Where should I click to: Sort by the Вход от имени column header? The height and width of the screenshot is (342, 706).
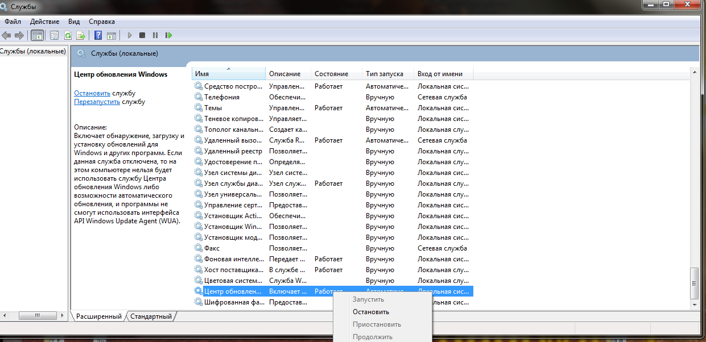coord(444,74)
